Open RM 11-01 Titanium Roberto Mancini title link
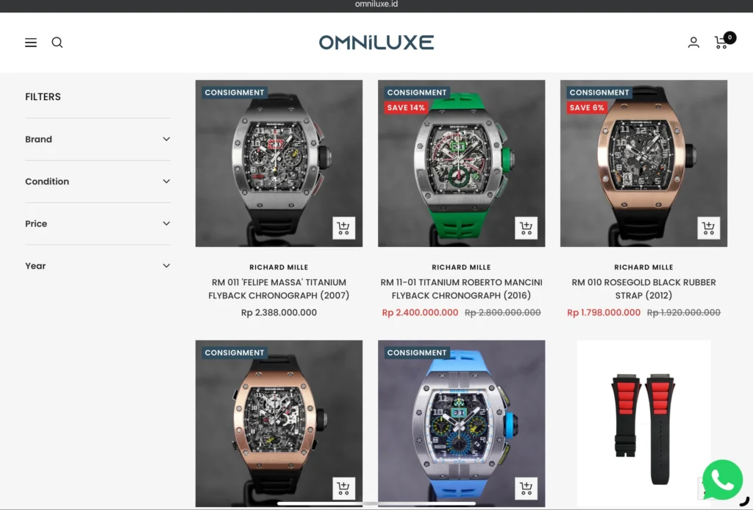 coord(461,289)
